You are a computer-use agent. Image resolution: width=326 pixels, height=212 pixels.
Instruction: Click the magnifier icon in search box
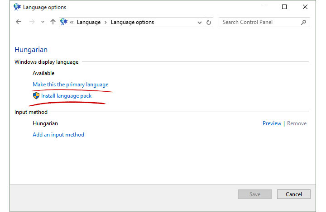point(303,22)
